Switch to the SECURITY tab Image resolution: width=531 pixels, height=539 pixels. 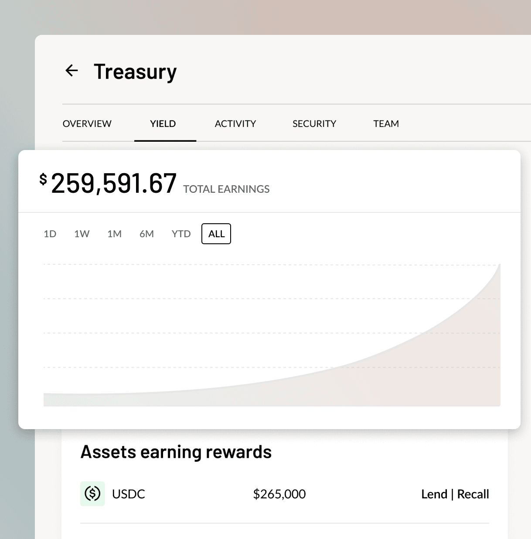click(314, 123)
